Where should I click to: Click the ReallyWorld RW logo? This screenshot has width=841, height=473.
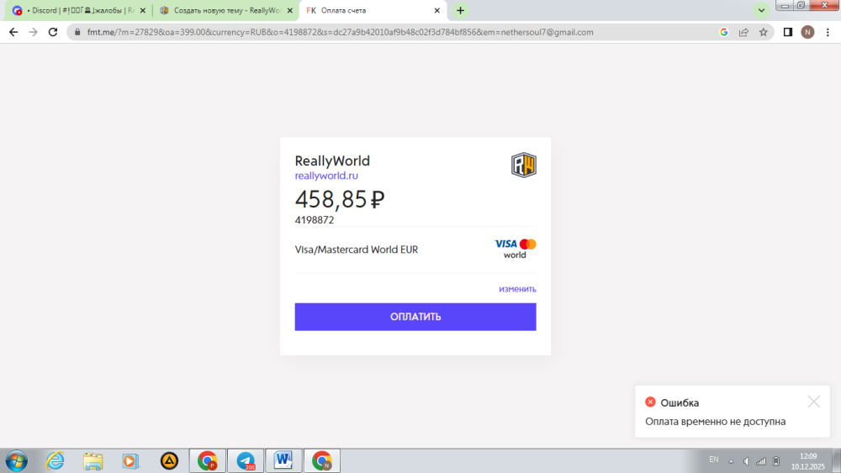pos(523,165)
